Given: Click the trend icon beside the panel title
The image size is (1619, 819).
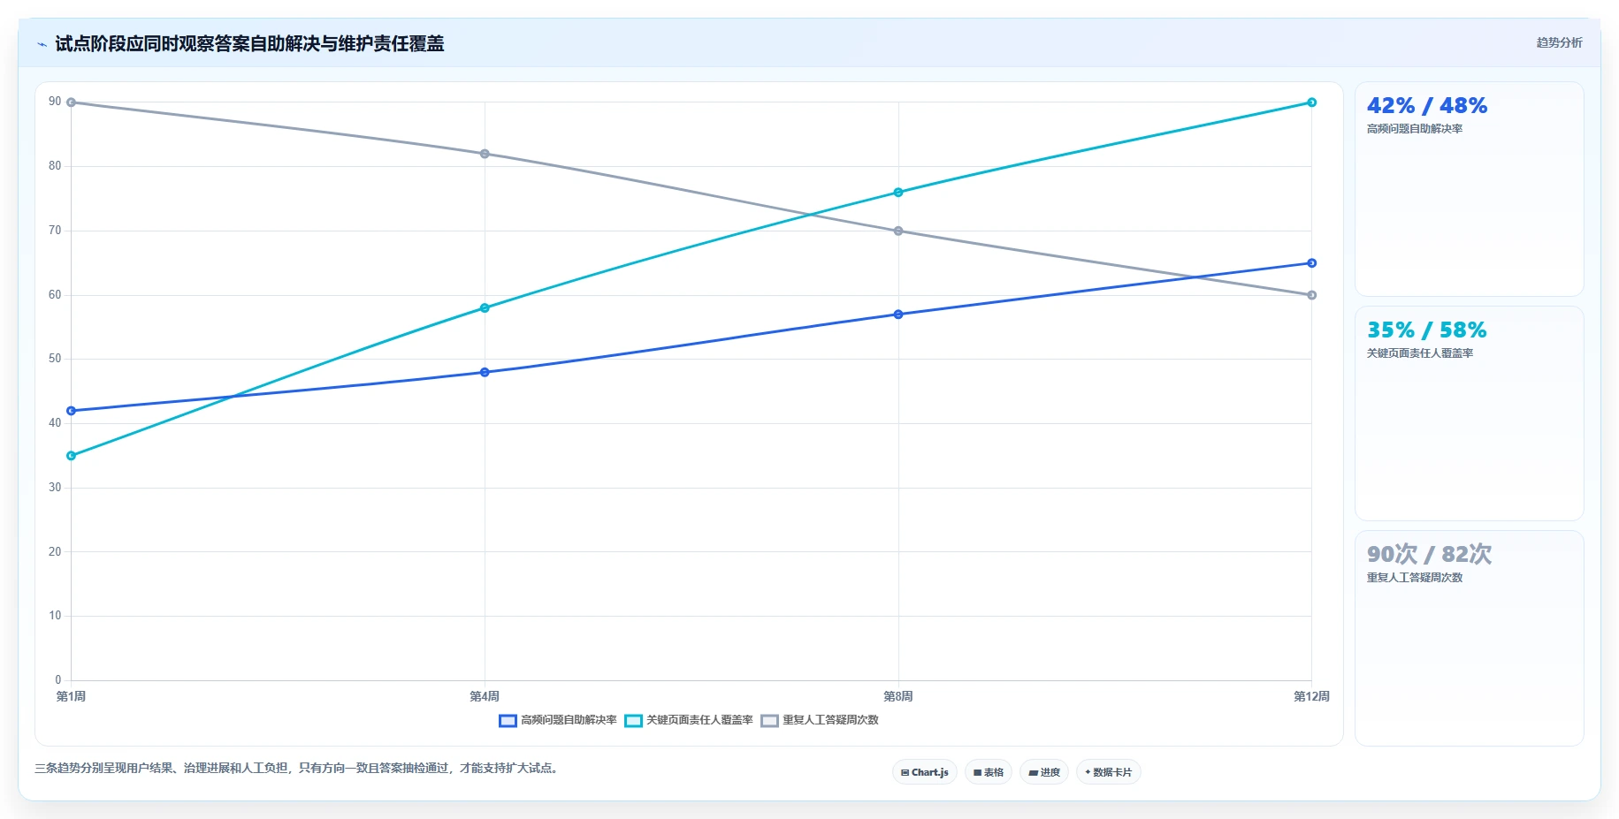Looking at the screenshot, I should click(42, 44).
